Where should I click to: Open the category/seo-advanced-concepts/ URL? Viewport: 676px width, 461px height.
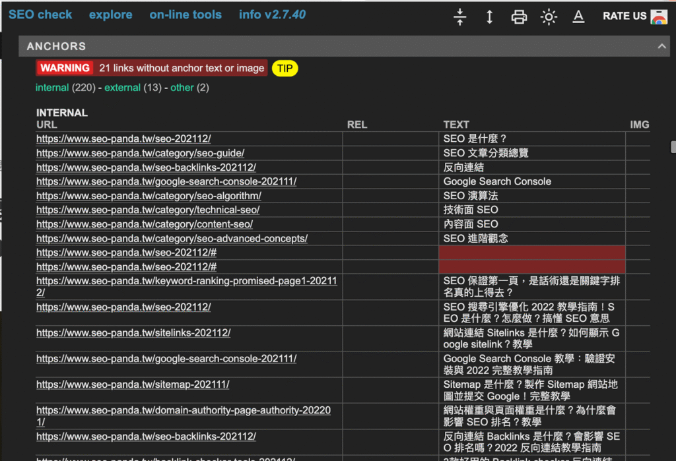172,238
